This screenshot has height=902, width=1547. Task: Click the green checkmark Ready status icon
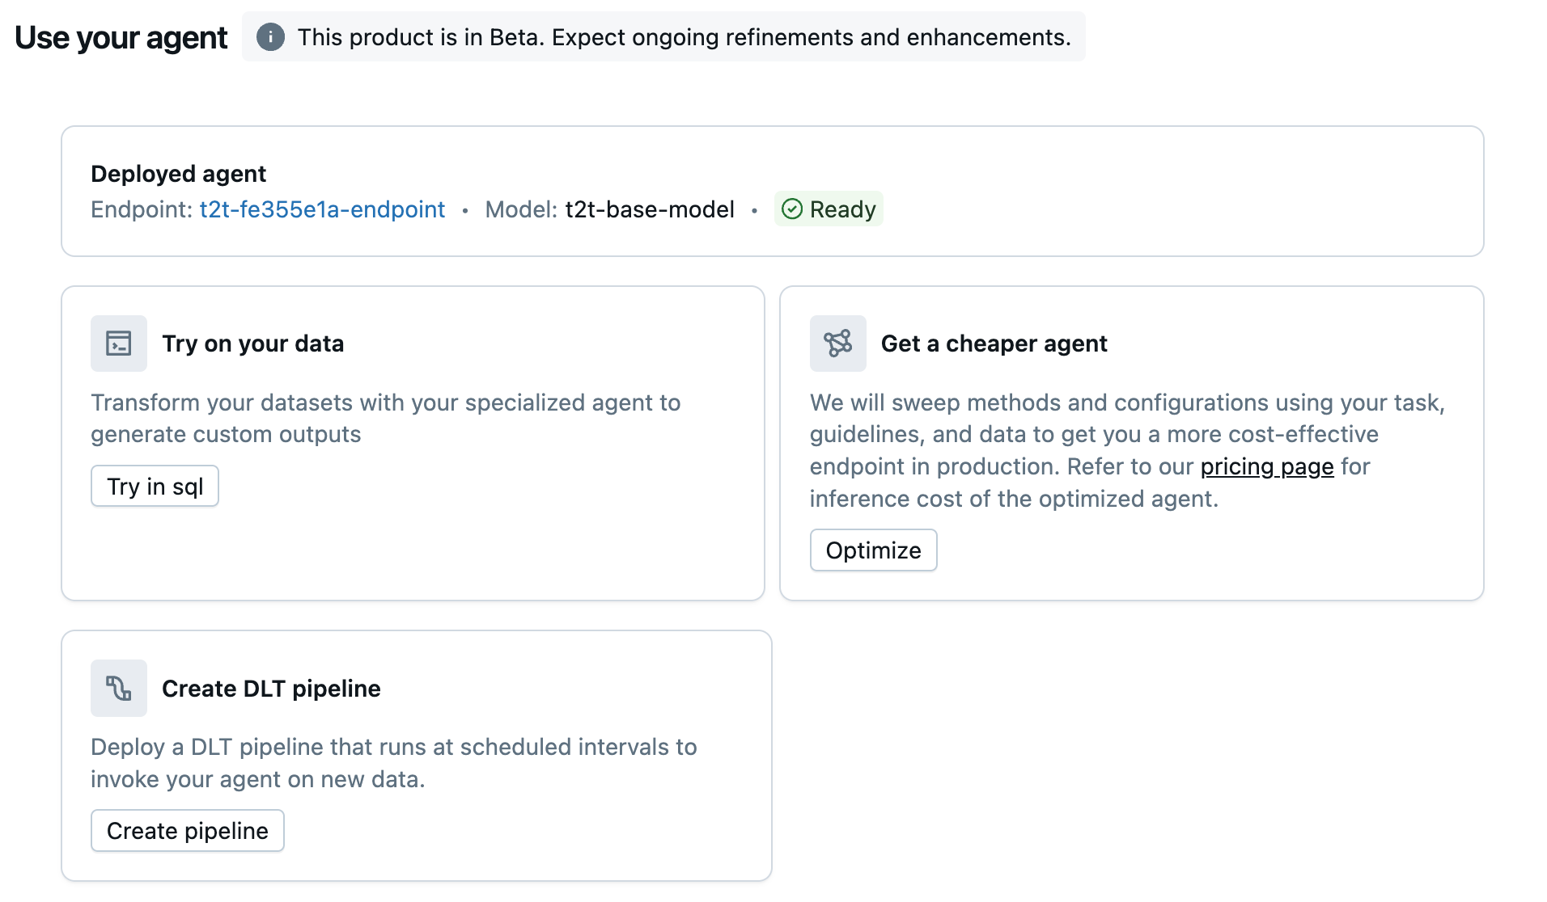click(x=792, y=209)
